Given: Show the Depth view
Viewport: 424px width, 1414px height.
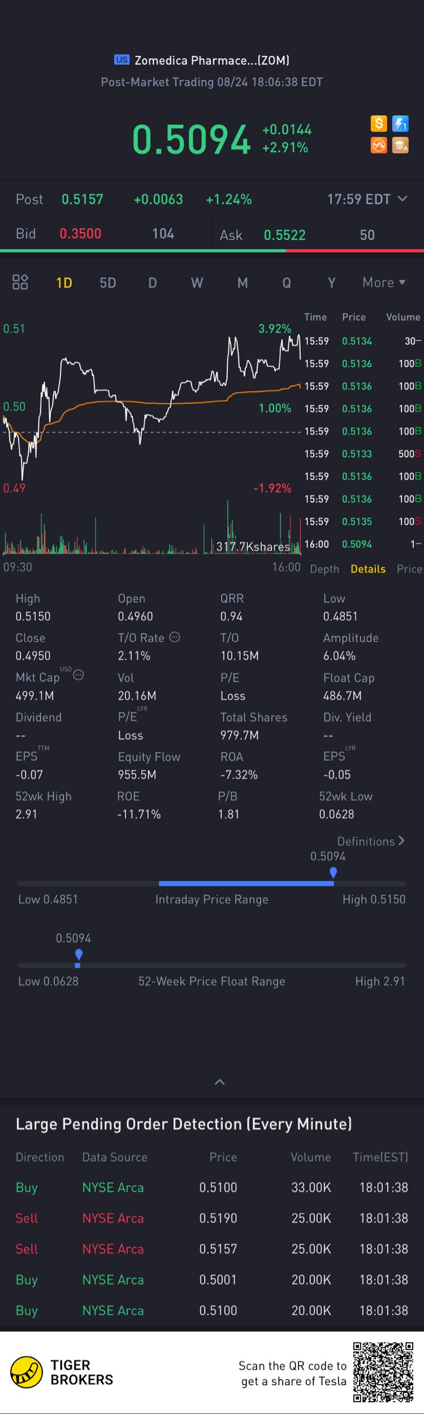Looking at the screenshot, I should click(325, 569).
